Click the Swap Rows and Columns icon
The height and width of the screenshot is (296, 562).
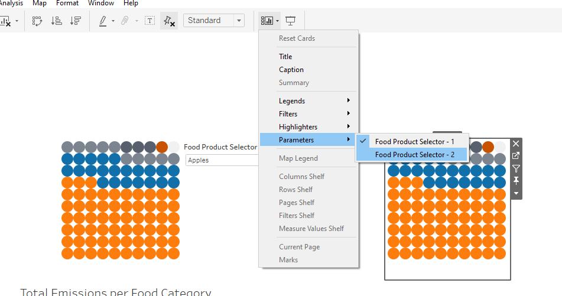point(37,21)
